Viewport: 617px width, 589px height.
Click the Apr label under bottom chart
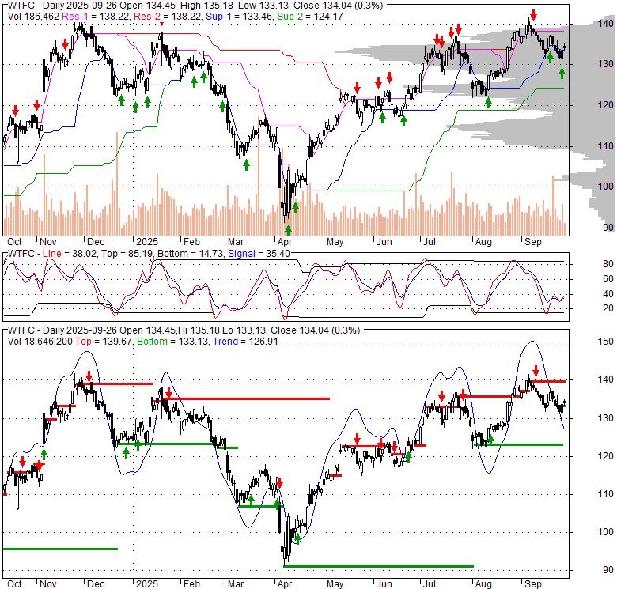(x=285, y=584)
